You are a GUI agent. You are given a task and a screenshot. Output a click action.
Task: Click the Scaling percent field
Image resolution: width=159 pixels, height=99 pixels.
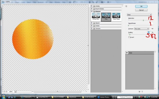tap(149, 32)
